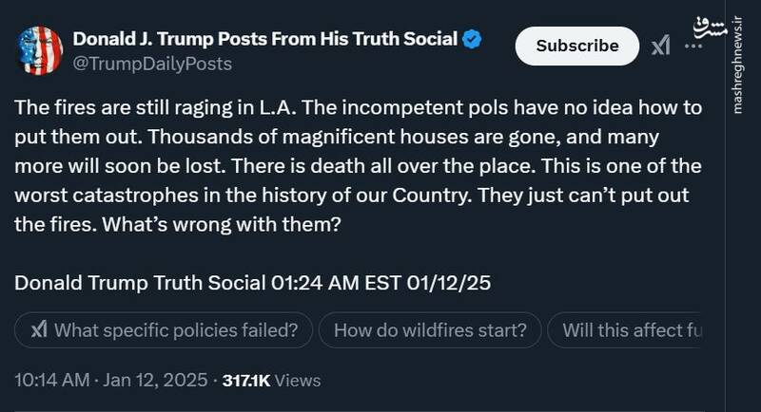
Task: Choose the "How do wildfires start?" suggestion
Action: 430,330
